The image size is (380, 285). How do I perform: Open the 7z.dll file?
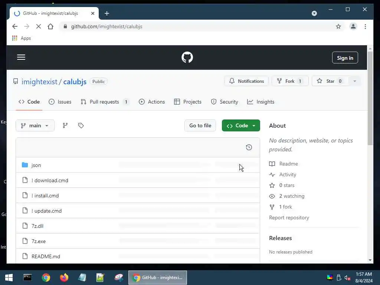[37, 226]
